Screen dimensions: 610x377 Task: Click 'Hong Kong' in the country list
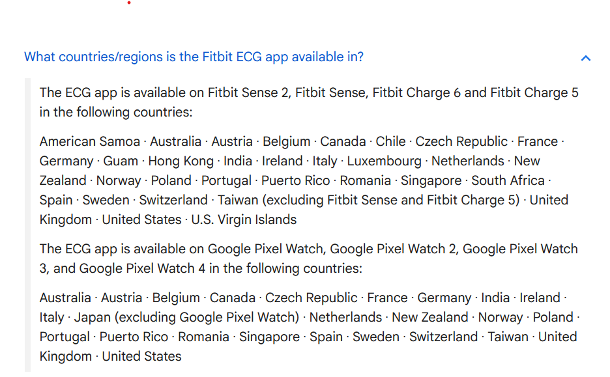(x=181, y=161)
